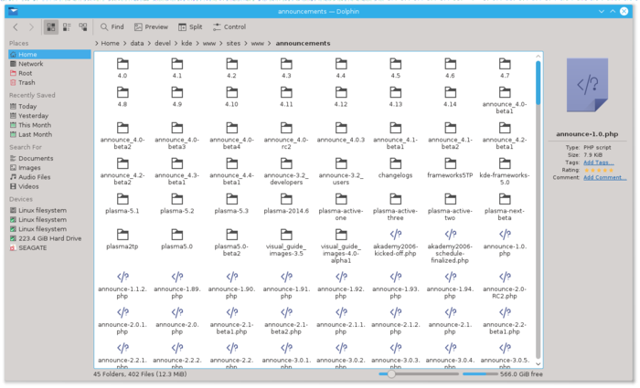640x388 pixels.
Task: Click devel in the breadcrumb path
Action: click(x=163, y=43)
